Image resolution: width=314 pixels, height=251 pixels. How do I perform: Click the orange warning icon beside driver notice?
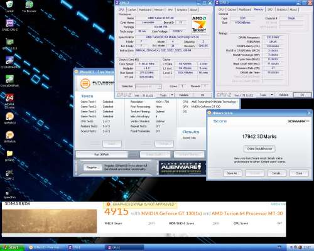tap(108, 204)
